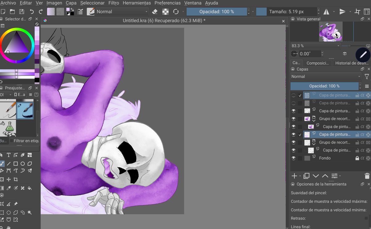This screenshot has height=229, width=371.
Task: Select the Freehand Brush tool
Action: click(x=2, y=164)
